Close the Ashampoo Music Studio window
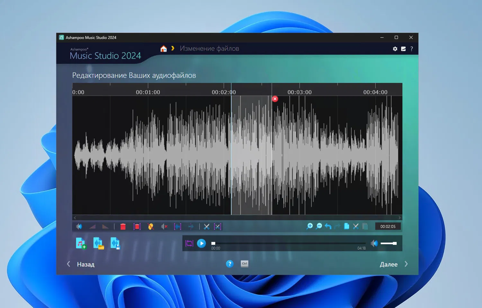 click(411, 38)
